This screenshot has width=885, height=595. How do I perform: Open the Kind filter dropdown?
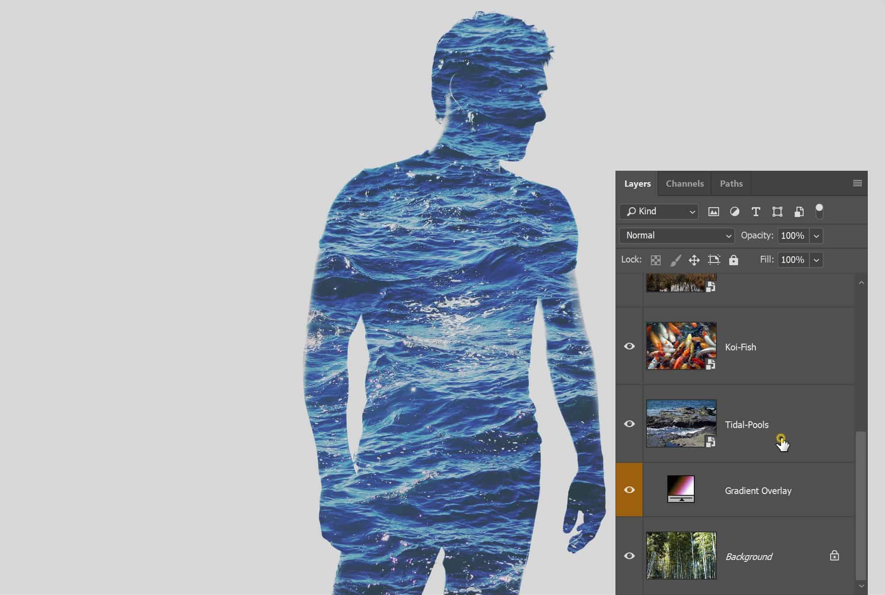[659, 211]
